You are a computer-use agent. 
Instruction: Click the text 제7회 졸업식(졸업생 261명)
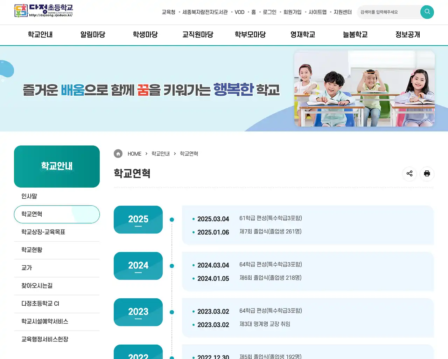tap(271, 231)
